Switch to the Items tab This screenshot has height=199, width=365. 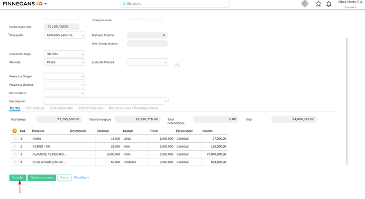click(x=15, y=108)
